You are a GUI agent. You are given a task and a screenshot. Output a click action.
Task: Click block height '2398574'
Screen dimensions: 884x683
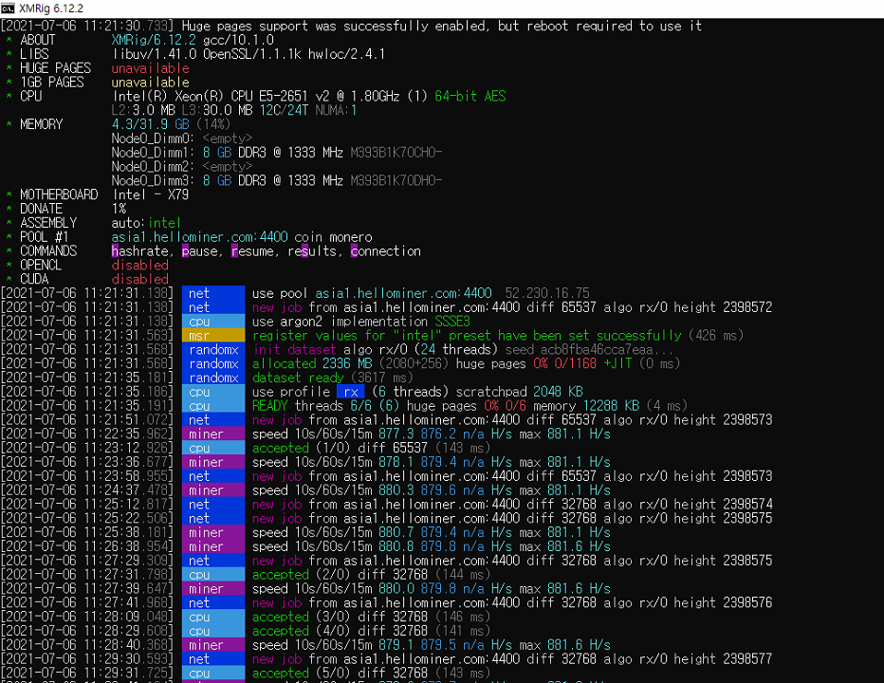[747, 506]
